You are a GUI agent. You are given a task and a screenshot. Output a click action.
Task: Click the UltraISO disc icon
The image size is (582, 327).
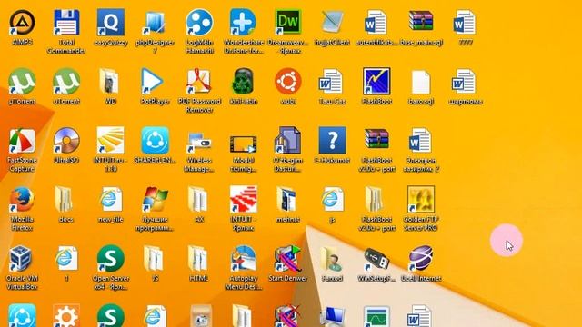pyautogui.click(x=66, y=141)
